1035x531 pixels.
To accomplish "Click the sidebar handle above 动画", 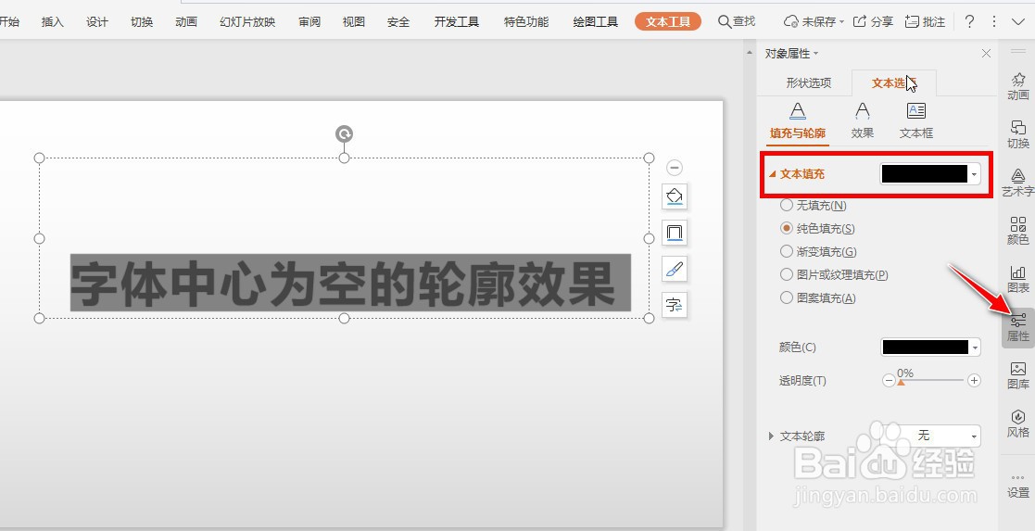I will [1017, 51].
